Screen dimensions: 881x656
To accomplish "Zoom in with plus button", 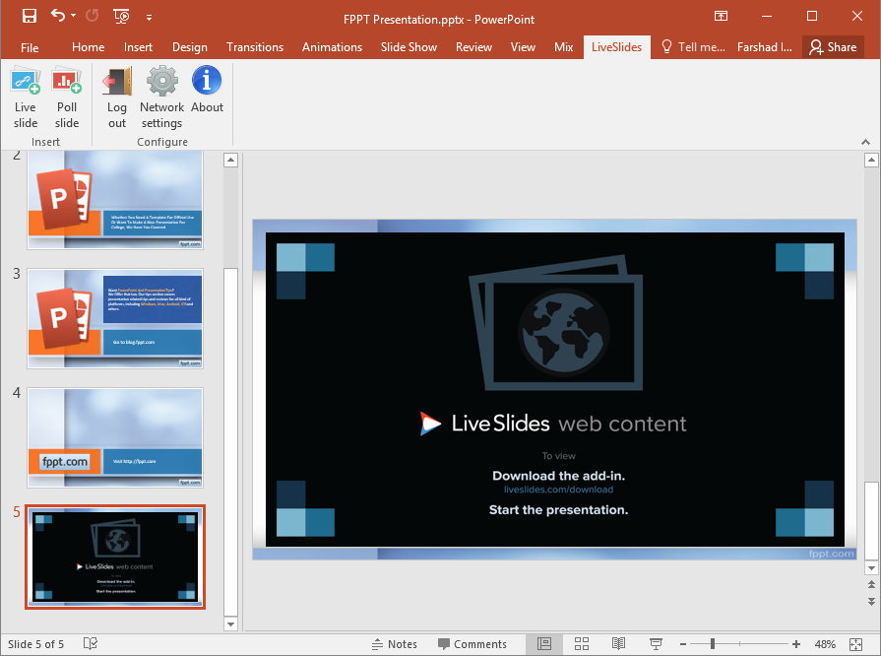I will click(x=796, y=644).
